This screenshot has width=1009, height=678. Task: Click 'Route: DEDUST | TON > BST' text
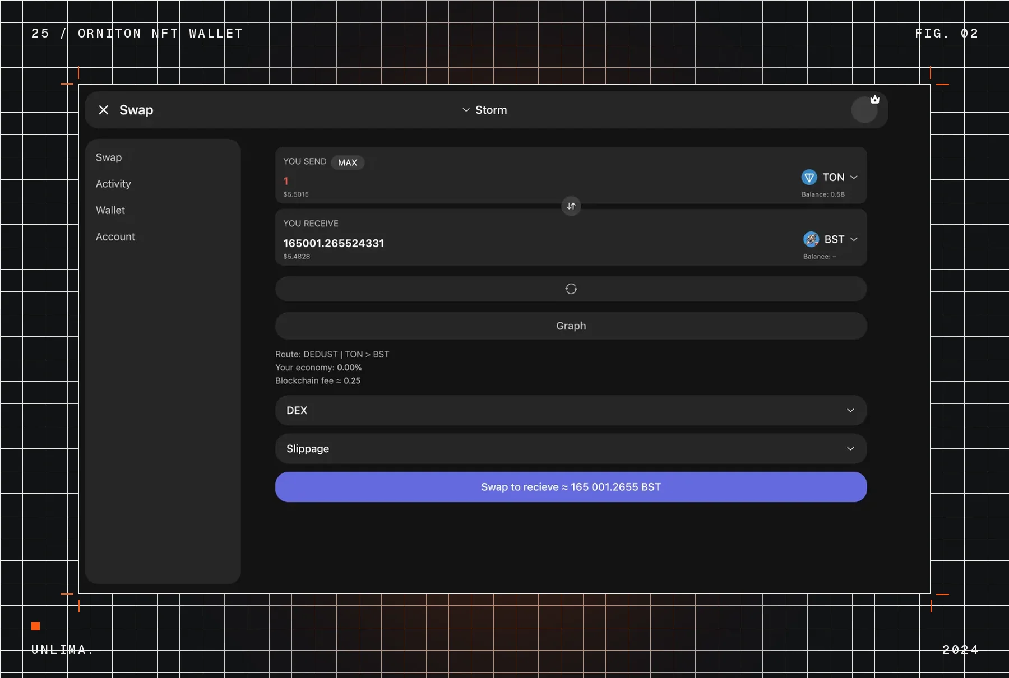pos(332,354)
